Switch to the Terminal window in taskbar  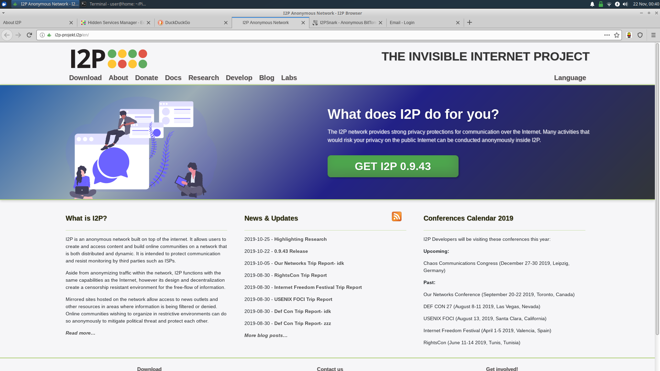114,4
